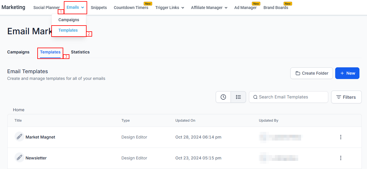
Task: Open the Brand Boards section
Action: pyautogui.click(x=276, y=8)
